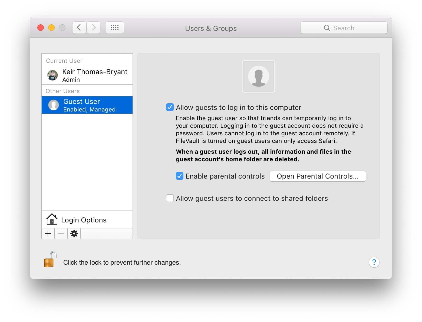The image size is (422, 322).
Task: Check Allow guest users to connect to shared folders
Action: 170,198
